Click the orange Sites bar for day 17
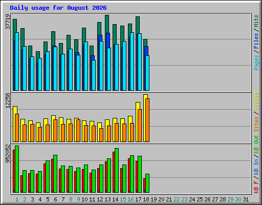Screen dimensions: 262x205 (140, 126)
